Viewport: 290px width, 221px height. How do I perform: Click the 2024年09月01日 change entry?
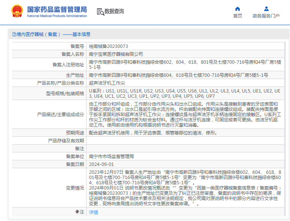click(x=185, y=196)
